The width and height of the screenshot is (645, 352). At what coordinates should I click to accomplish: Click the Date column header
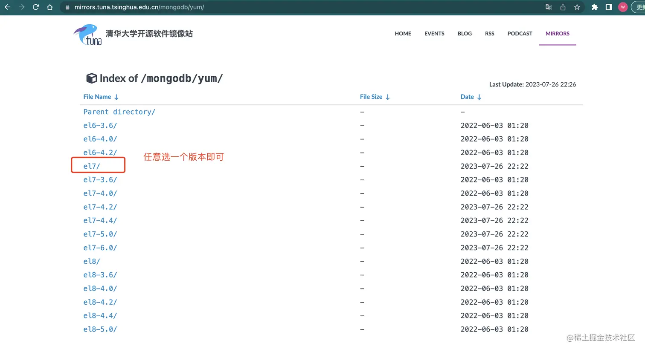[467, 97]
